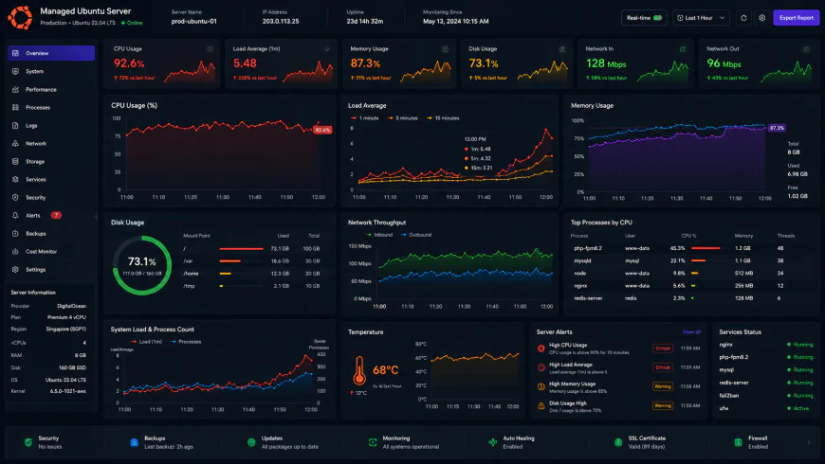Click the Backups icon in bottom bar
Image resolution: width=825 pixels, height=464 pixels.
coord(134,442)
